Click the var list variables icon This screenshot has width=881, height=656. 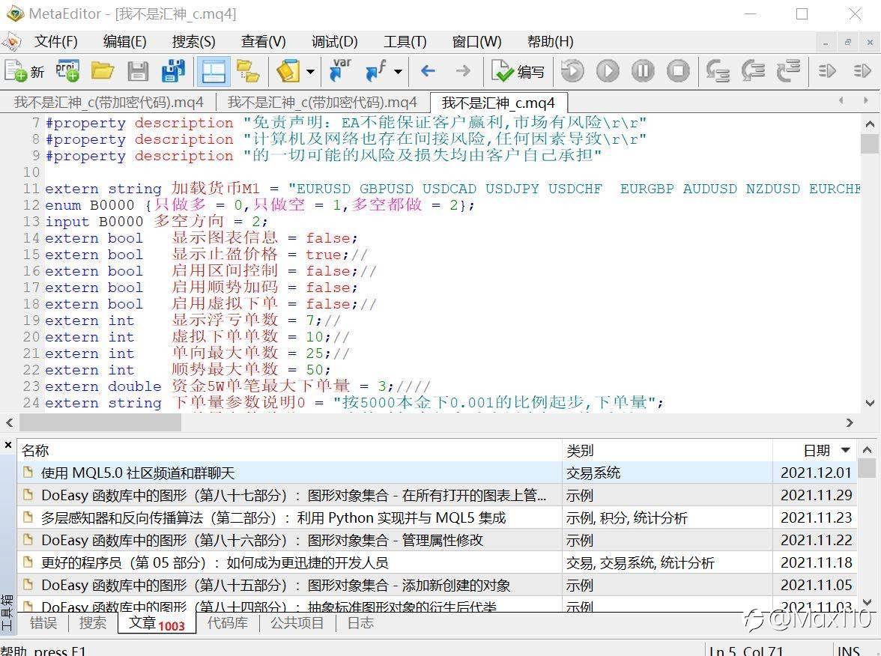340,71
